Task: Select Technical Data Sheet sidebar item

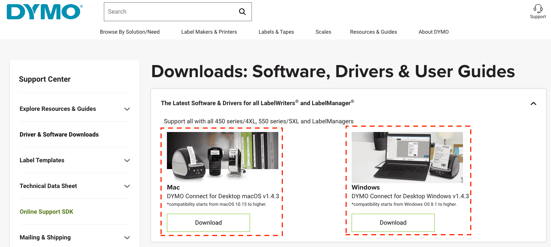Action: [x=48, y=186]
